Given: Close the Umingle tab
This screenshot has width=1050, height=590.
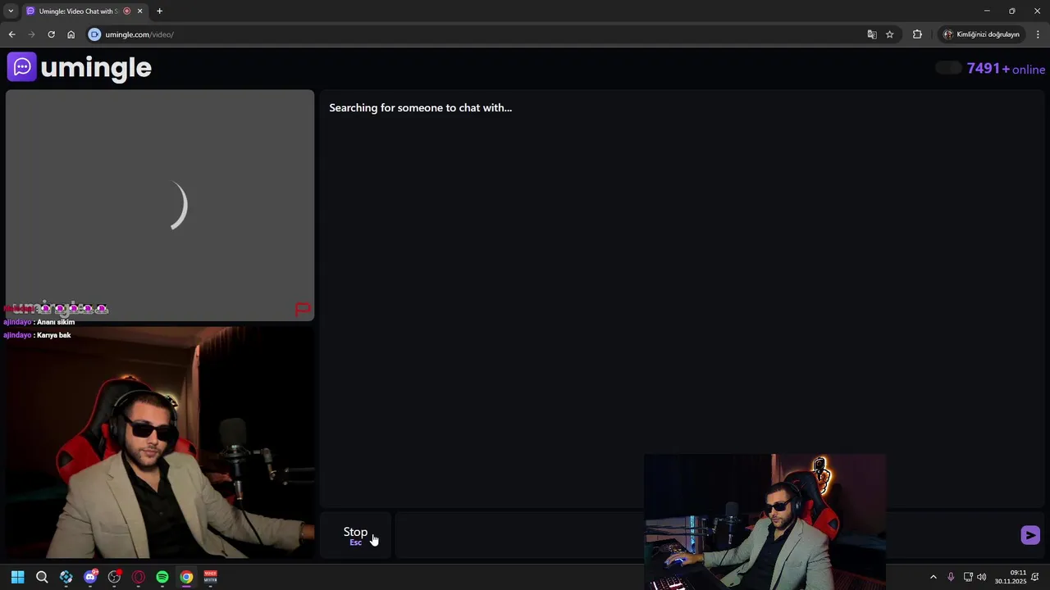Looking at the screenshot, I should click(x=139, y=11).
